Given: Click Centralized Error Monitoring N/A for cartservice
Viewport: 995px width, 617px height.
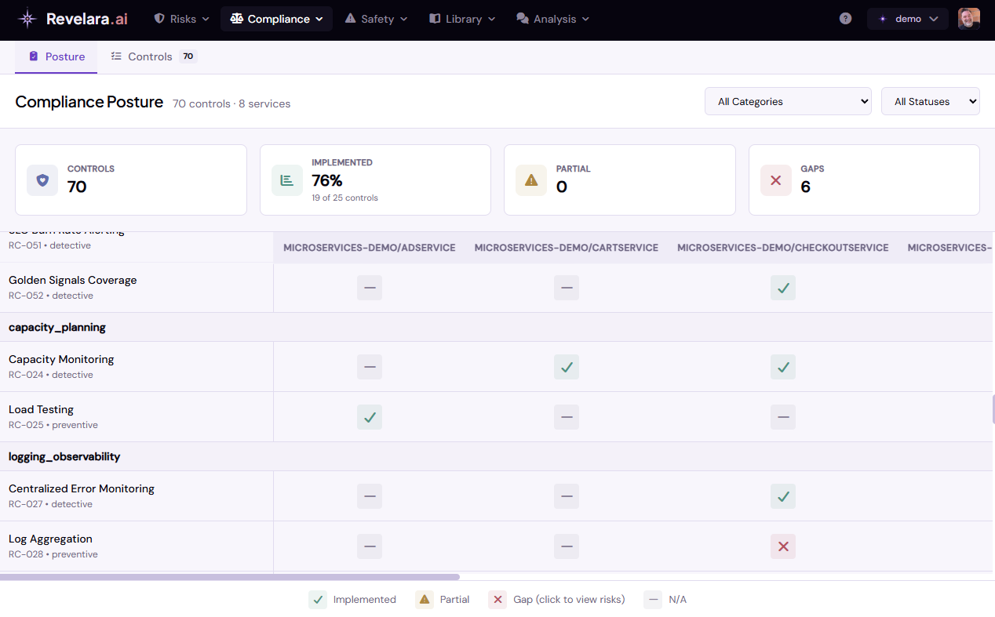Looking at the screenshot, I should 567,496.
